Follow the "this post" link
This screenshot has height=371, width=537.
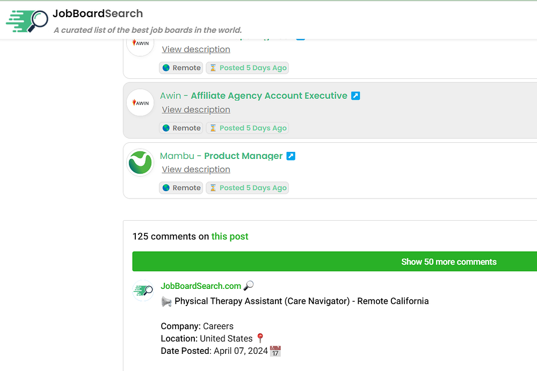coord(230,236)
